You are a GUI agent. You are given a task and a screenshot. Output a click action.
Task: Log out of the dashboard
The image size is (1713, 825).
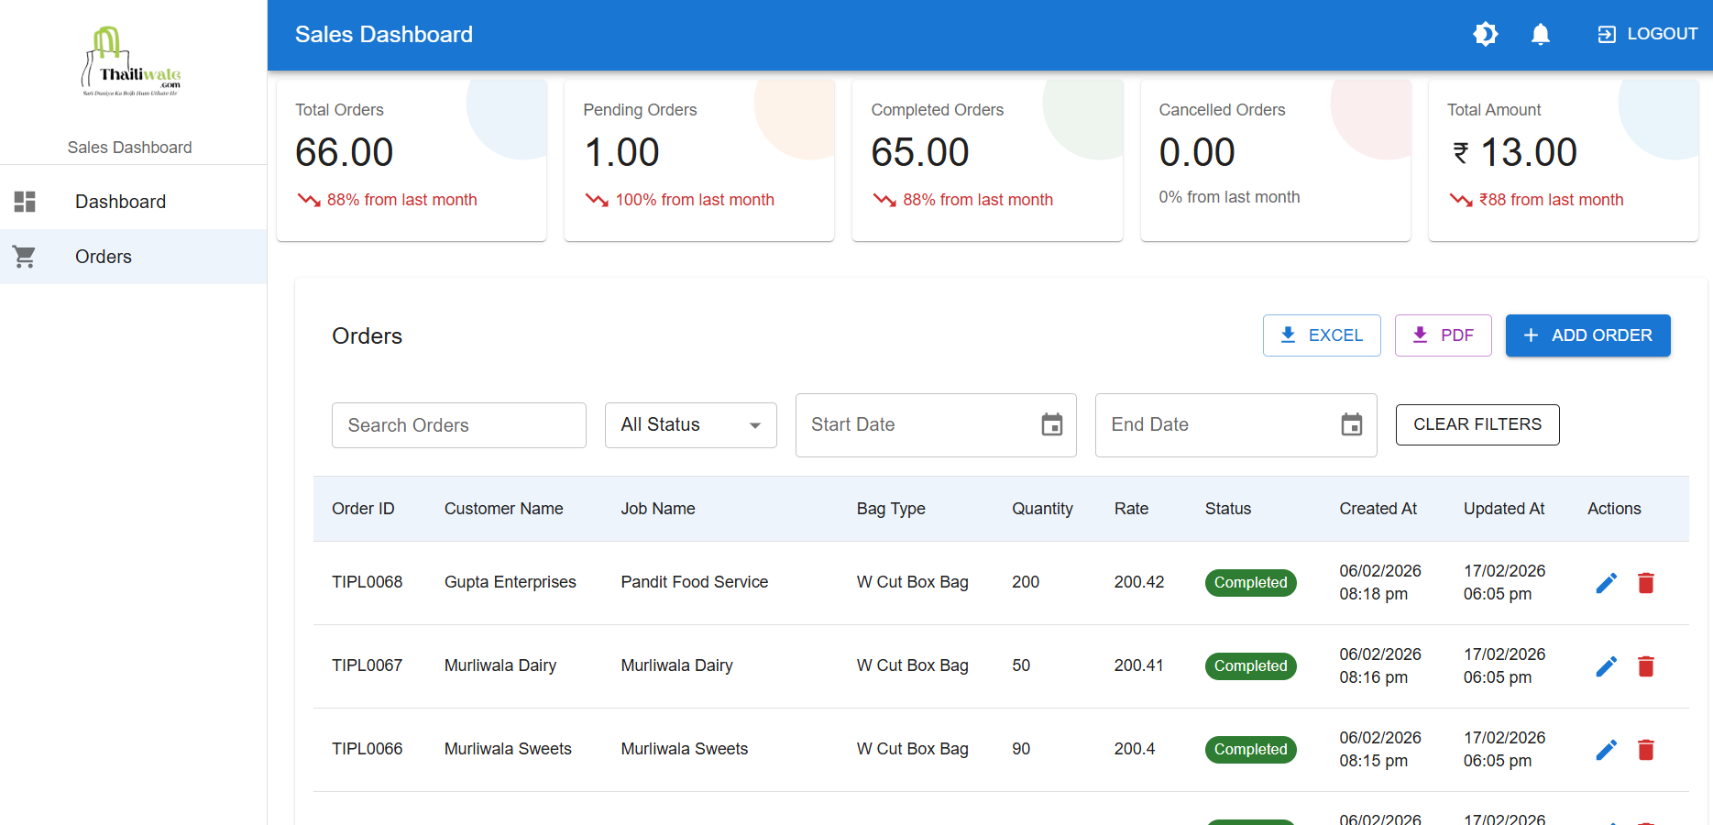click(1647, 34)
